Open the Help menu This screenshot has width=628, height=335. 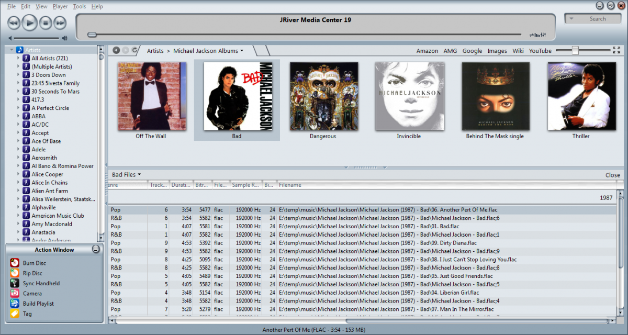pos(97,6)
